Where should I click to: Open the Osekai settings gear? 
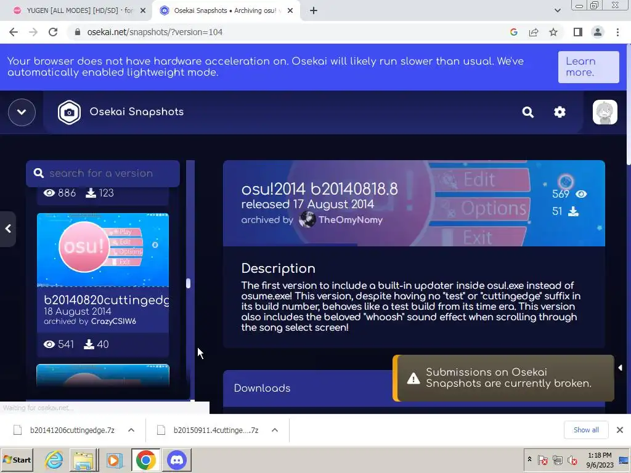coord(560,112)
